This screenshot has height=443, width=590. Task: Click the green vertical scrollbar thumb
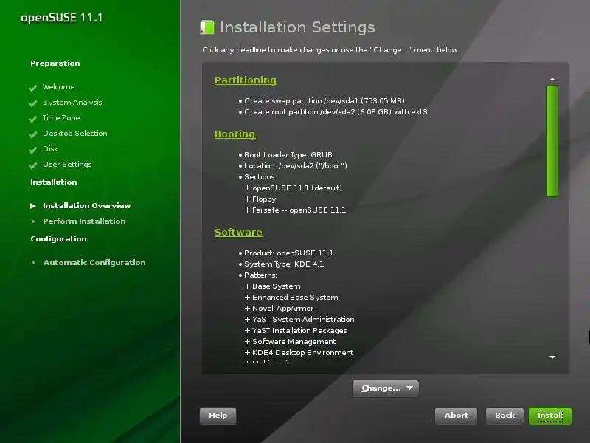(x=552, y=141)
